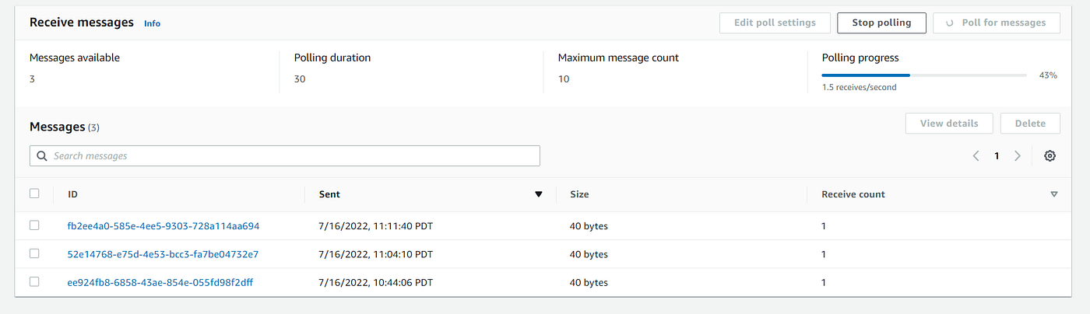Click the Poll for messages button

(997, 23)
